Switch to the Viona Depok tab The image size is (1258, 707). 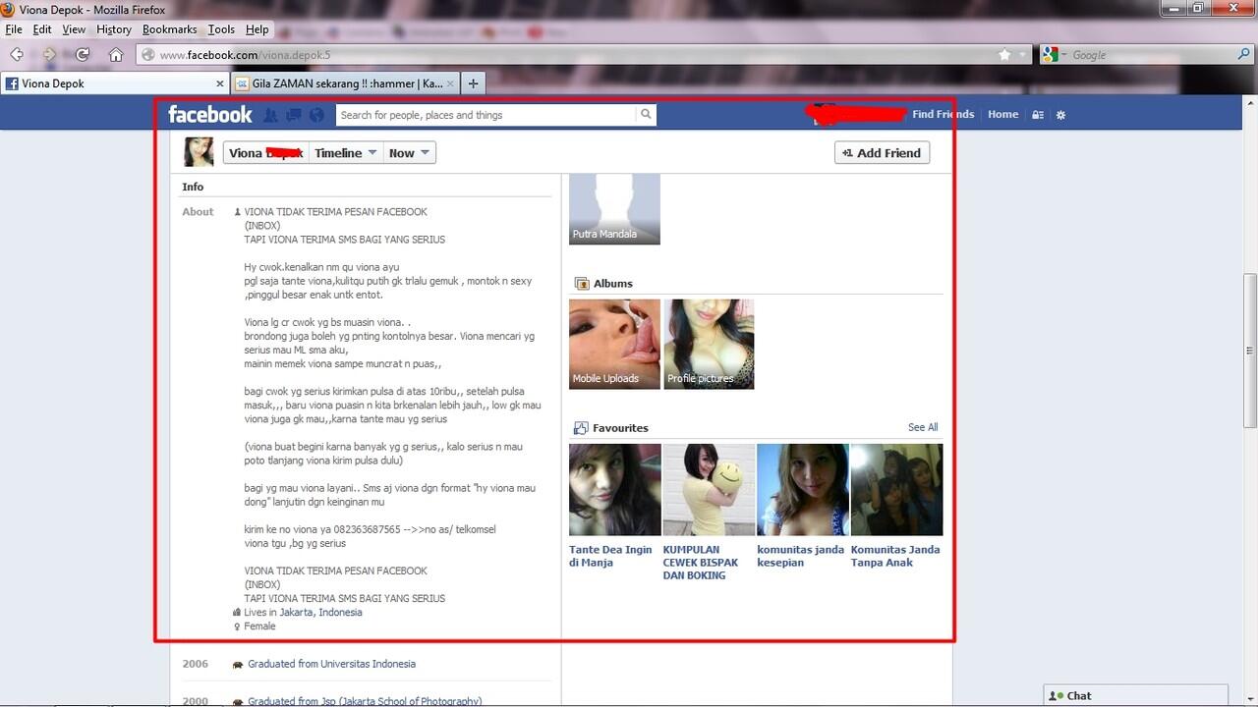point(115,83)
